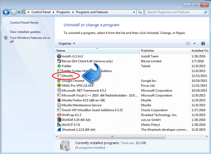211x154 pixels.
Task: Click the horizontal scrollbar thumb
Action: point(113,137)
